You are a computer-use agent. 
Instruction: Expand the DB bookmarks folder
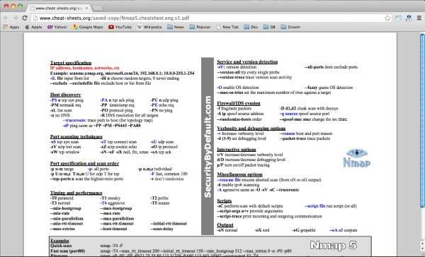[x=269, y=27]
